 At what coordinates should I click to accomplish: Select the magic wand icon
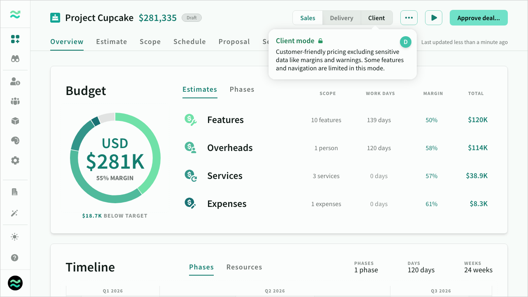(15, 213)
